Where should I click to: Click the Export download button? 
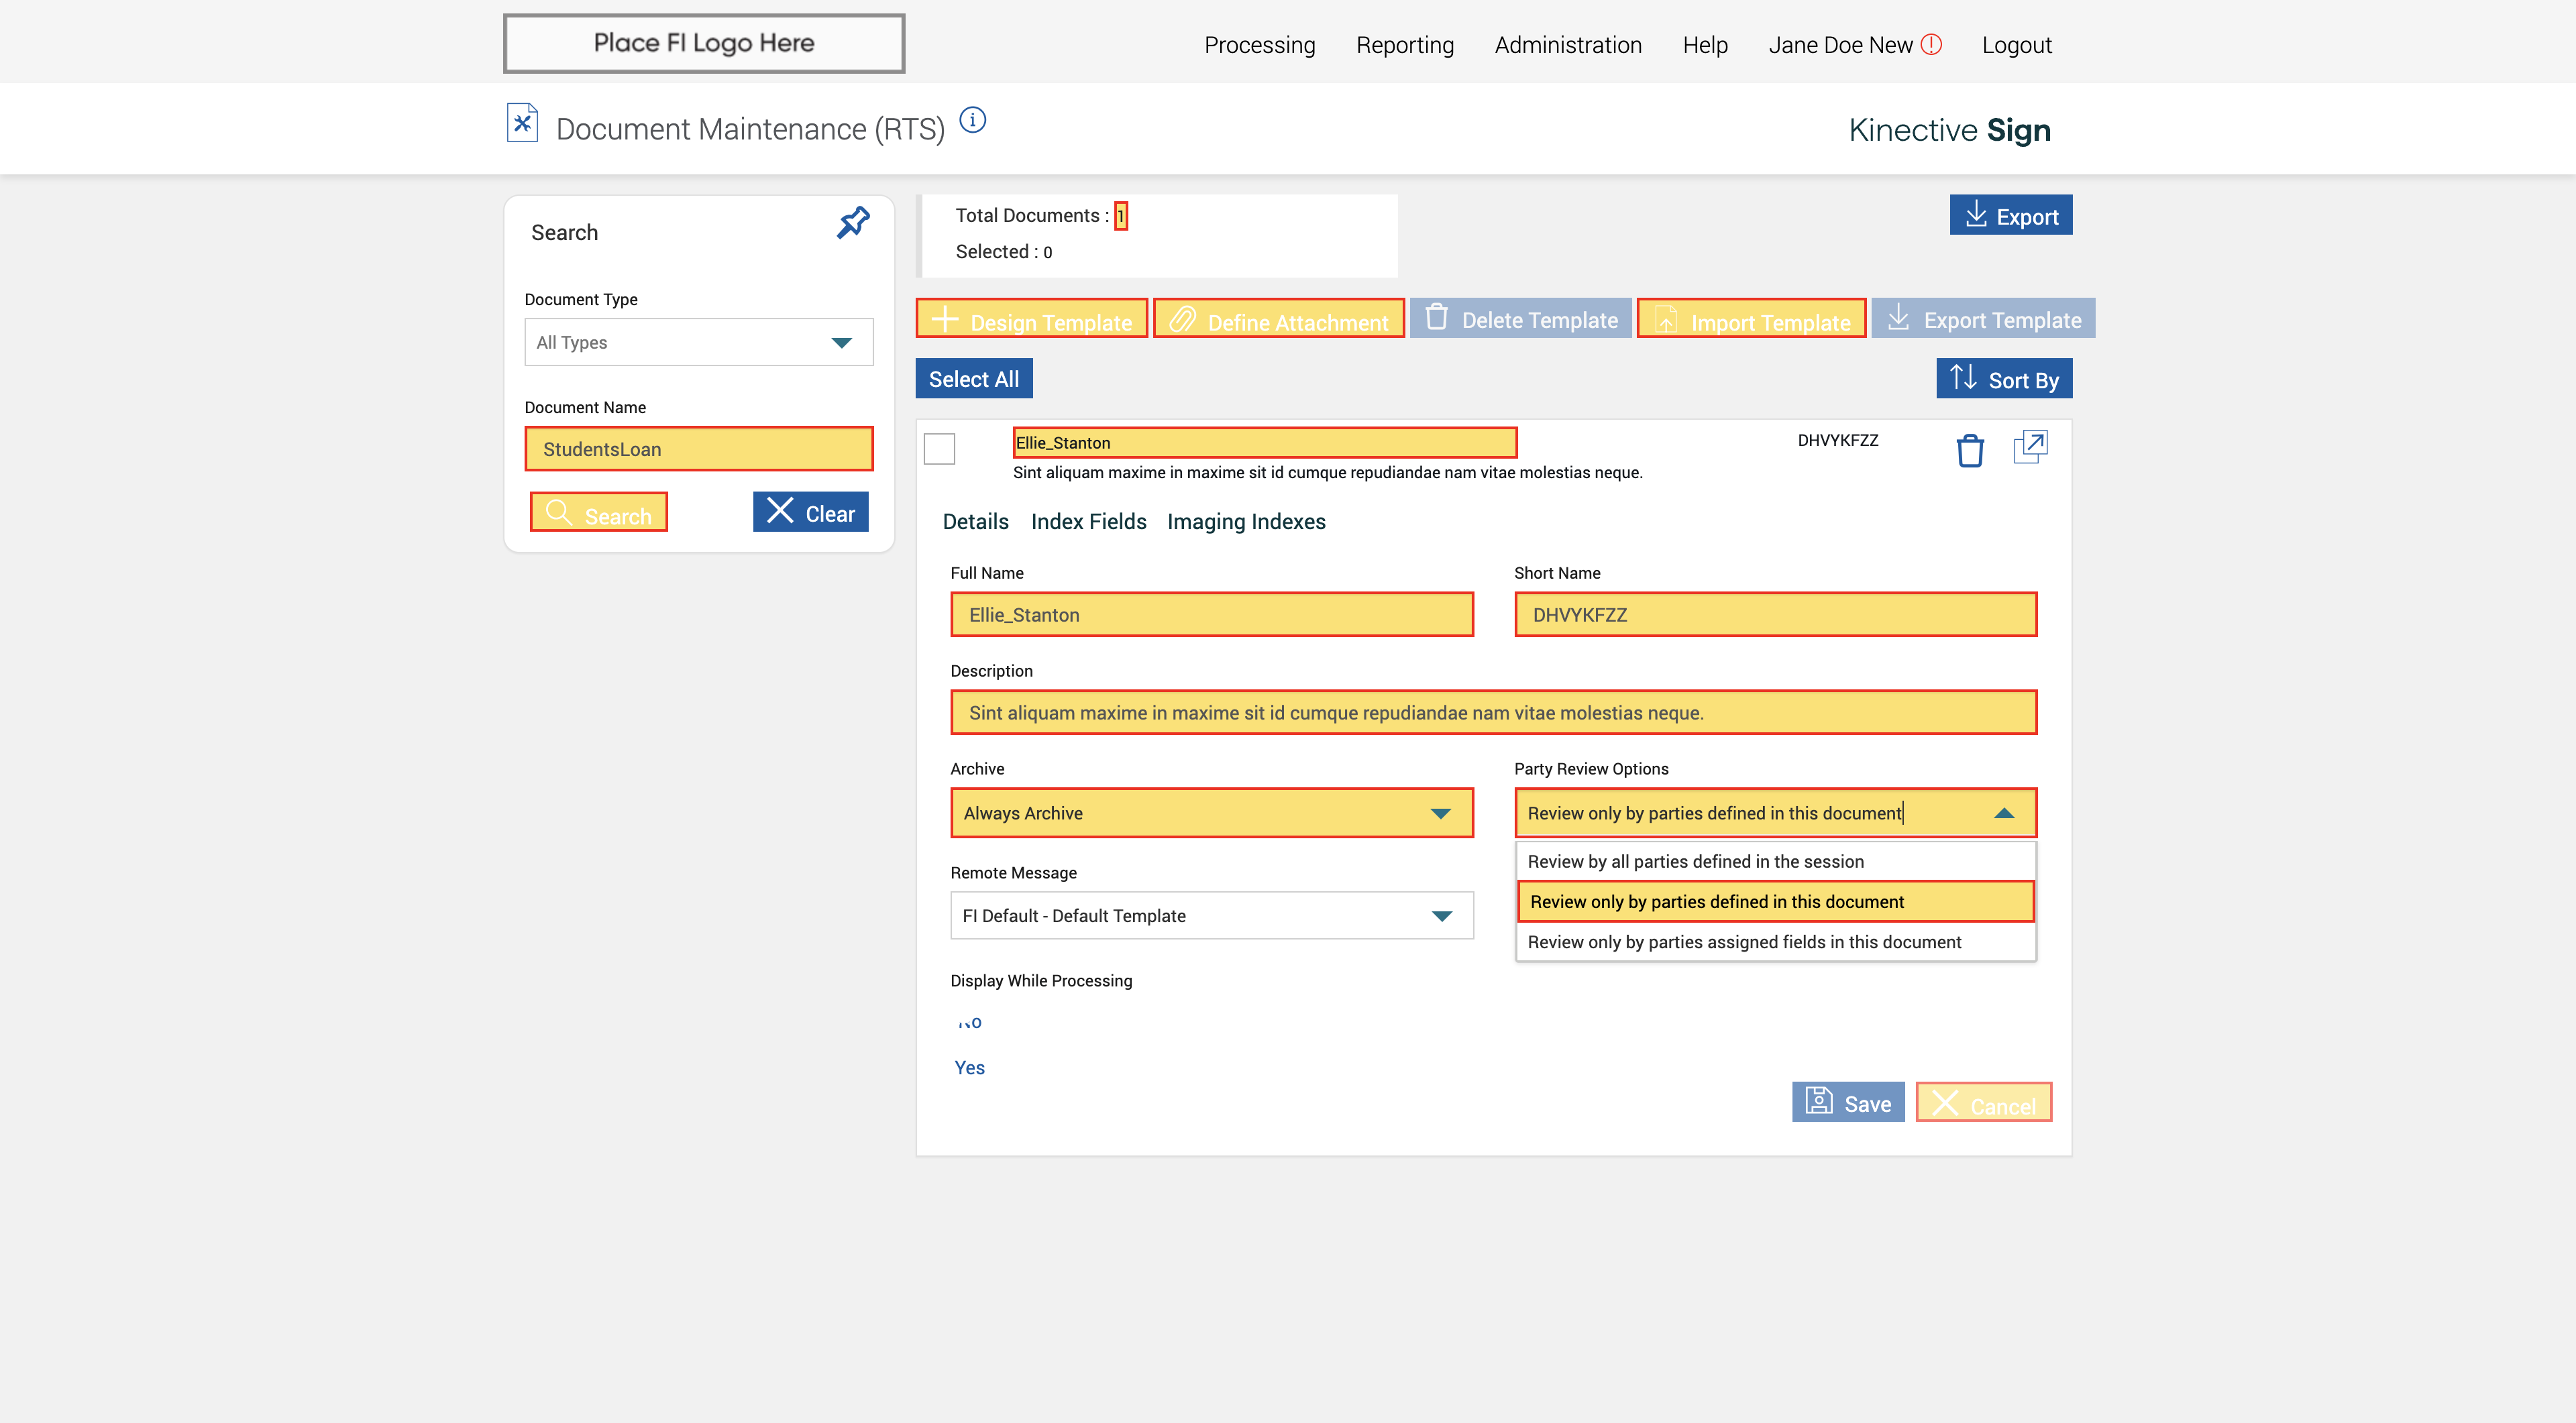(2010, 216)
